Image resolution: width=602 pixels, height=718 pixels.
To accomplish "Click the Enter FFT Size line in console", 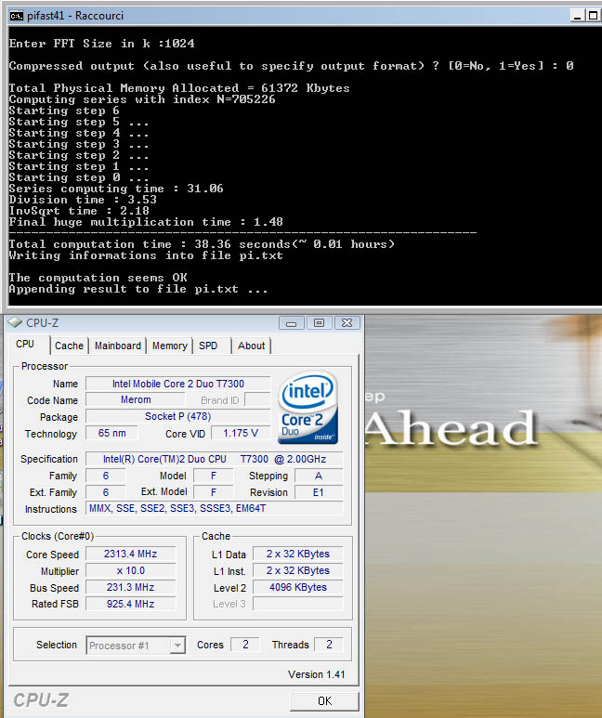I will coord(101,44).
